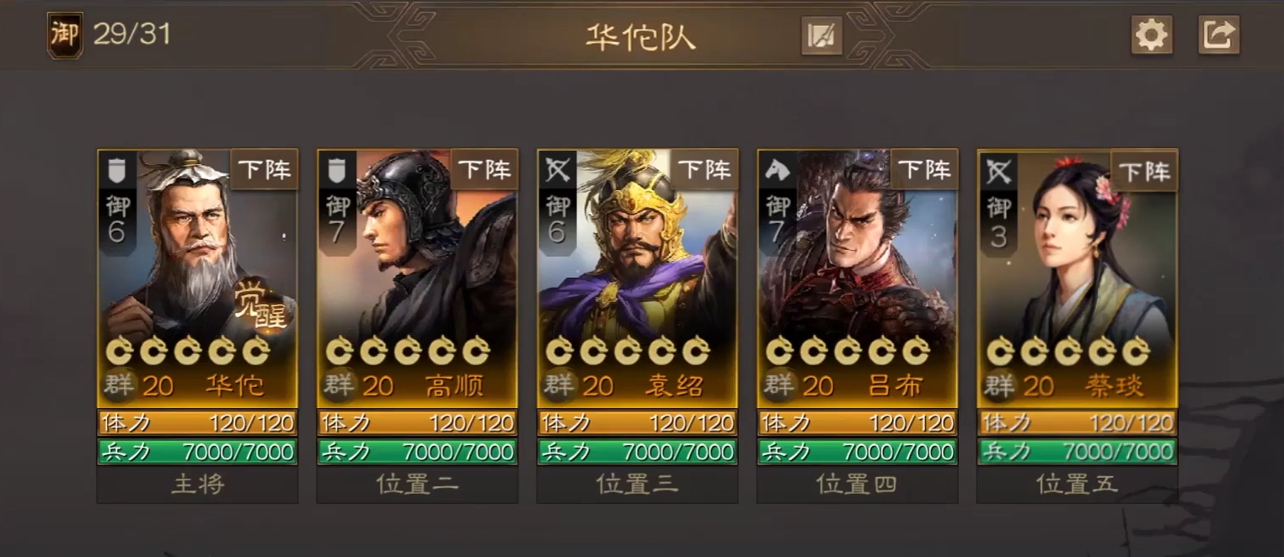Remove 蔡琰 with the 下阵 button

pos(1144,169)
